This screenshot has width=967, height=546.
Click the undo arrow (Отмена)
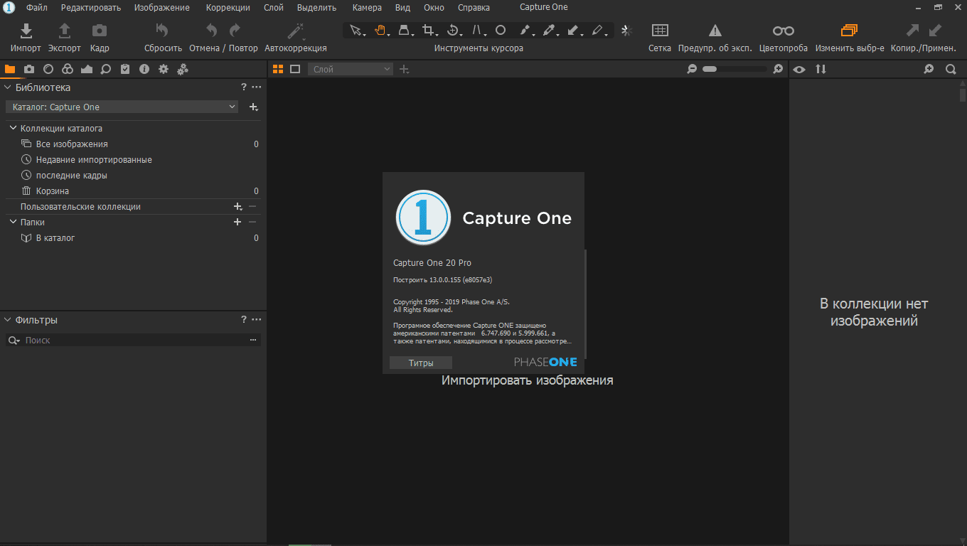[x=211, y=31]
